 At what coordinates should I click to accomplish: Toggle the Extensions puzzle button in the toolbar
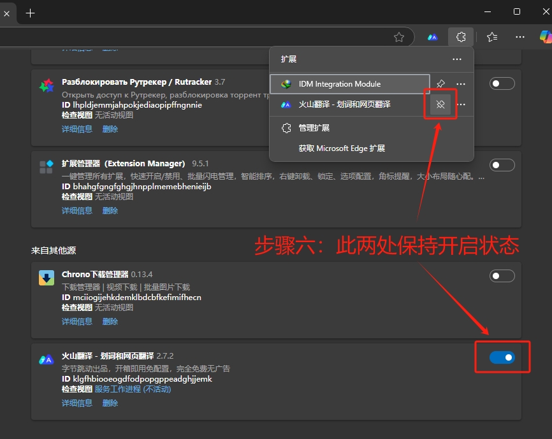(461, 37)
